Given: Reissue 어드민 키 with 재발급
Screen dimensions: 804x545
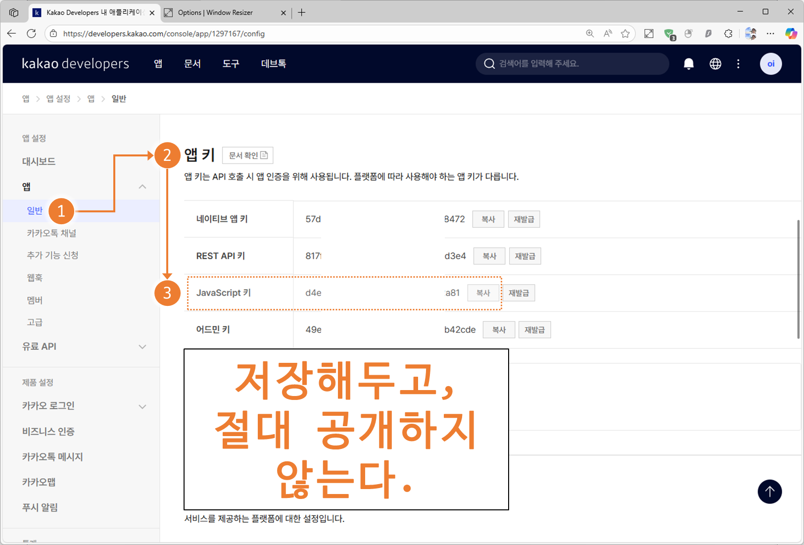Looking at the screenshot, I should [x=534, y=330].
